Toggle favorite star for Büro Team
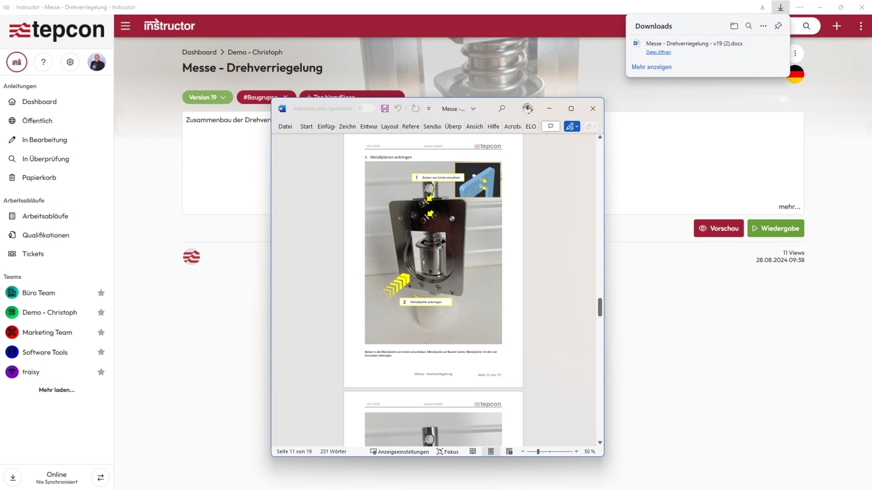872x490 pixels. point(101,293)
